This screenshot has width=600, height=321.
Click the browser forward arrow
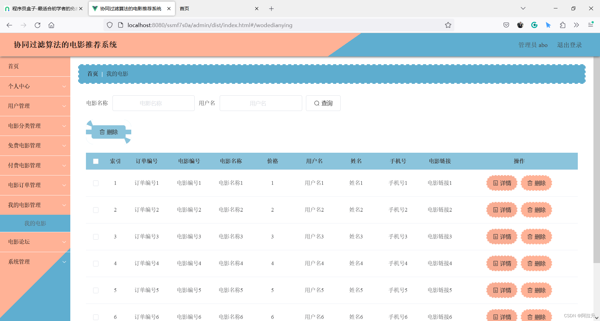click(x=23, y=25)
